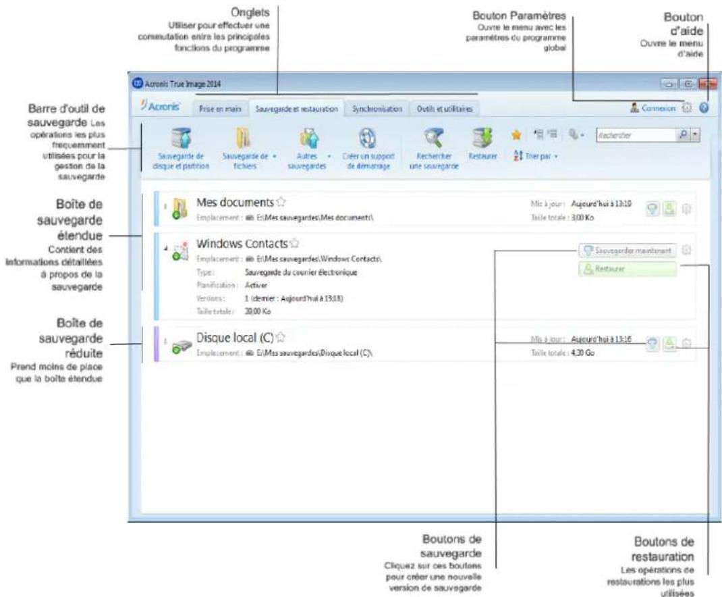The width and height of the screenshot is (722, 597).
Task: Select the Sauvegarde et restauration tab
Action: pyautogui.click(x=296, y=109)
